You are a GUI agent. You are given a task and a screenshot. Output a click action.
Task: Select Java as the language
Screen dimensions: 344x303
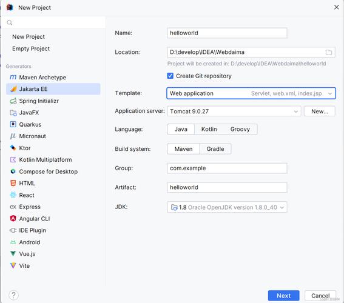point(181,129)
